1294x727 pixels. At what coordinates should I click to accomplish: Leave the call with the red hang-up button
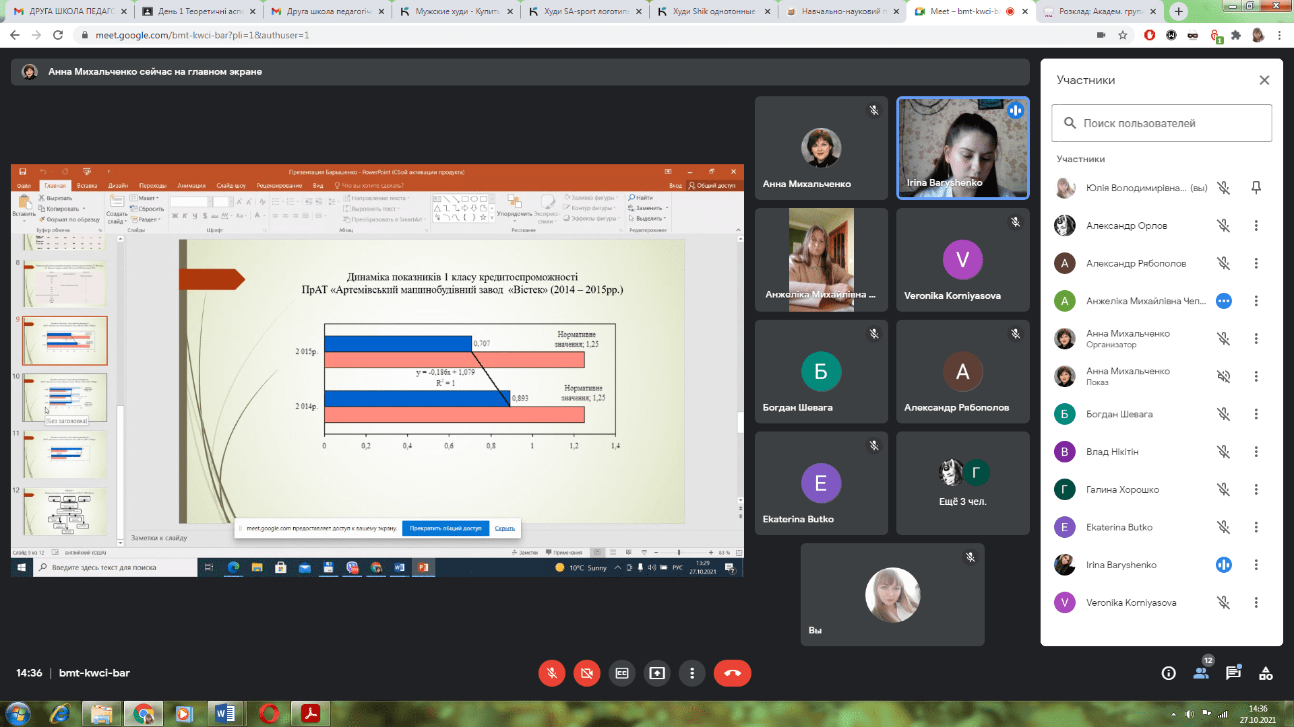[733, 673]
